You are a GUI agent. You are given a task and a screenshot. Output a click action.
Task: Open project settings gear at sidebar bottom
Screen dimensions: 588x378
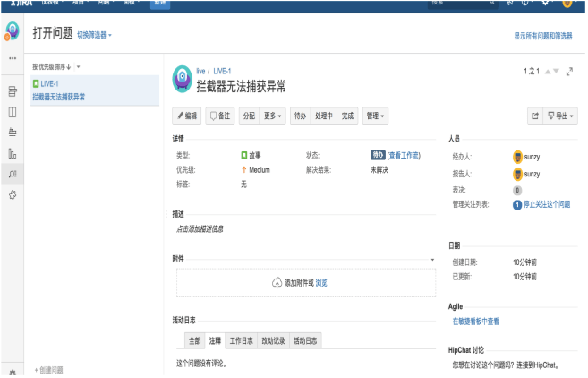coord(13,373)
